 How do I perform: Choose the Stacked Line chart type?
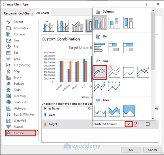click(x=114, y=72)
